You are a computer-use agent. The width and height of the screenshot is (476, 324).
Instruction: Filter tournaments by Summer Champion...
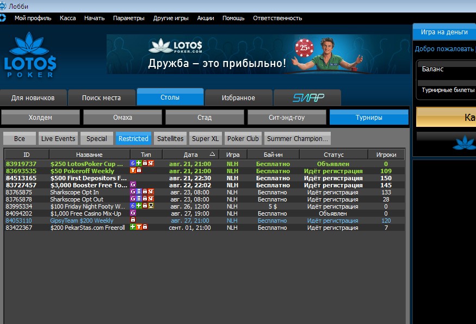(298, 139)
